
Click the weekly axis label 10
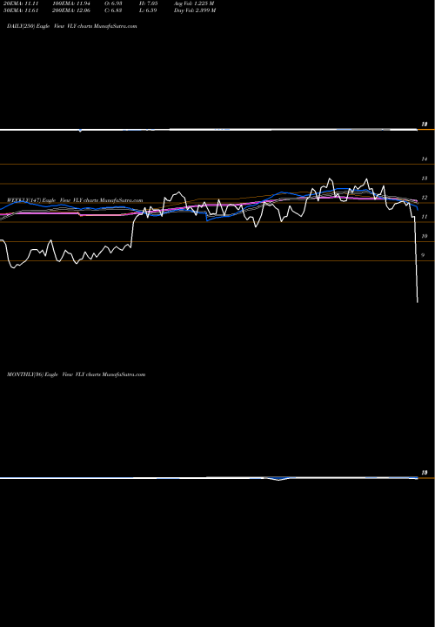click(425, 236)
